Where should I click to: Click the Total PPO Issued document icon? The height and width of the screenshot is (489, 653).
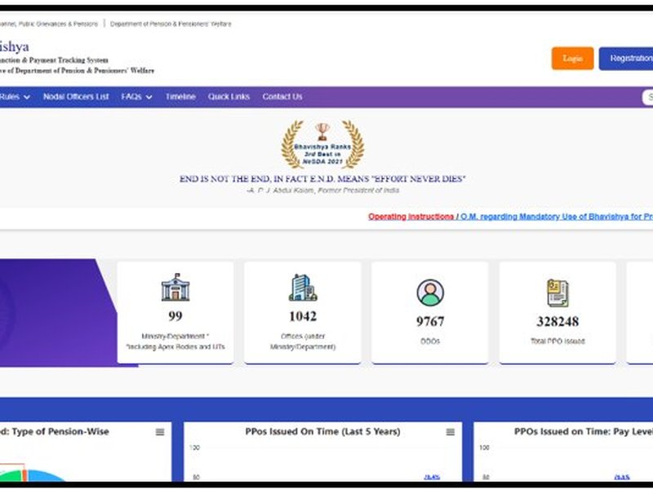(557, 293)
